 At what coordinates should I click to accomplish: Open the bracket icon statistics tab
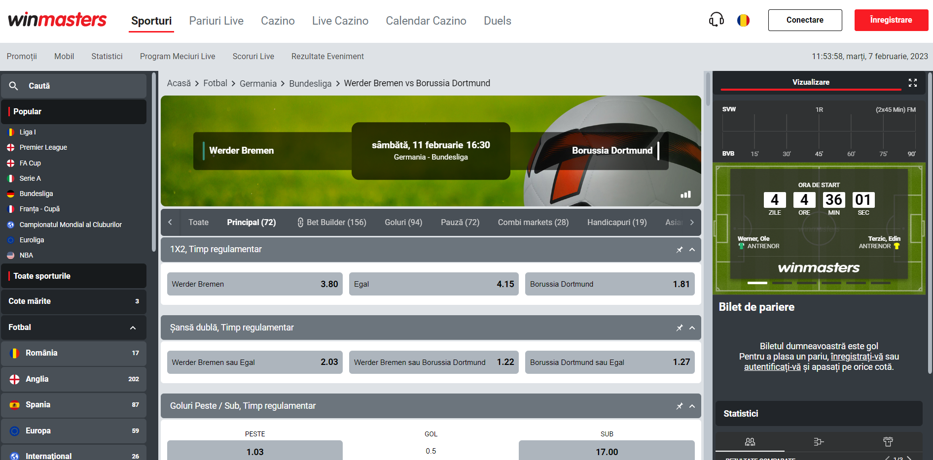click(819, 442)
